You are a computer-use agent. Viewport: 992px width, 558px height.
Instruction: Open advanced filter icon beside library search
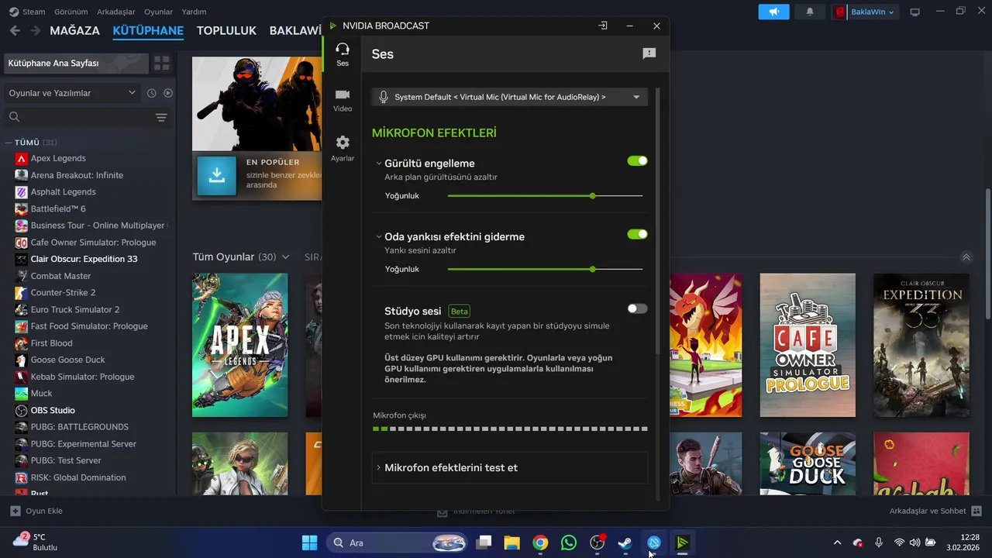point(161,117)
